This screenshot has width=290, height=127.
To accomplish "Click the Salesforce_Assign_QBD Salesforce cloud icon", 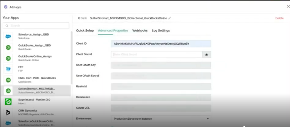I will pos(8,36).
